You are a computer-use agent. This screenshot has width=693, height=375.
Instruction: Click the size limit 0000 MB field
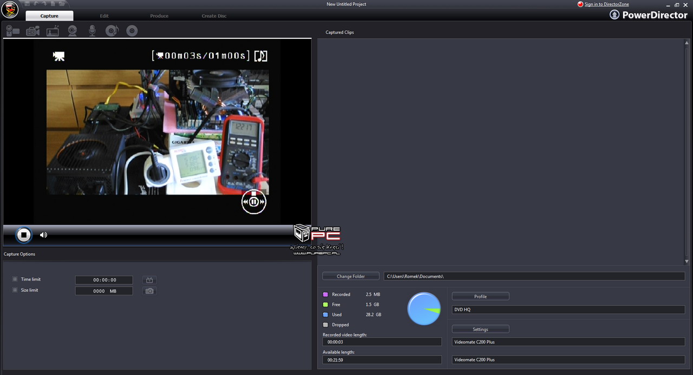[104, 291]
